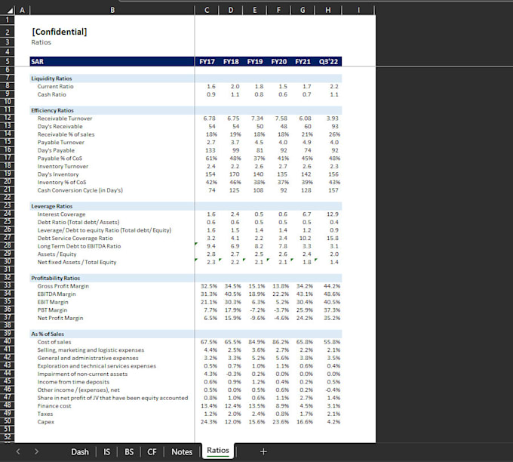Click FY20 Cost of sales value 86.2%

click(x=281, y=342)
